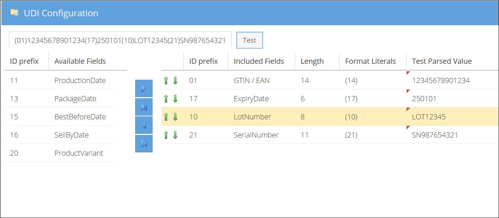The image size is (499, 218).
Task: Click the folder icon in the title bar
Action: (15, 12)
